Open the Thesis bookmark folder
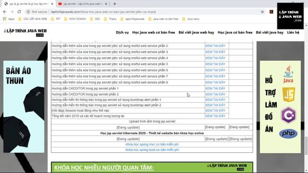308x173 pixels. [x=110, y=19]
